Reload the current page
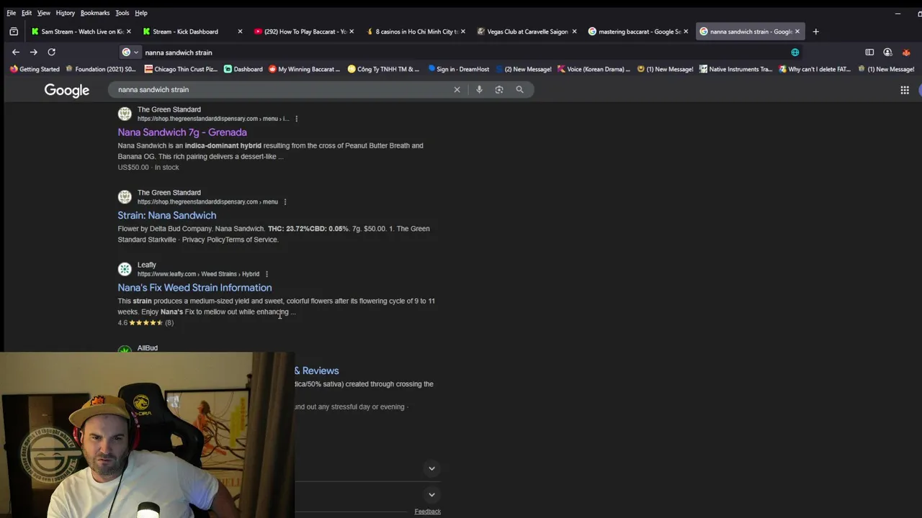922x518 pixels. coord(51,52)
